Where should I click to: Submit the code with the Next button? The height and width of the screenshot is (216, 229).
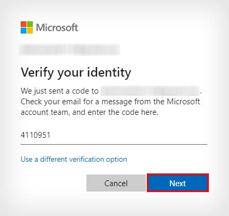point(178,183)
